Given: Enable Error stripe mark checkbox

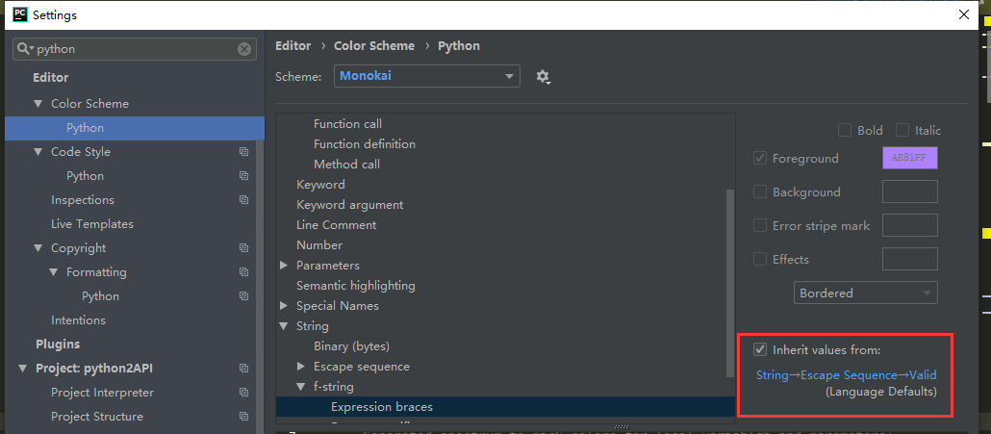Looking at the screenshot, I should click(x=760, y=225).
